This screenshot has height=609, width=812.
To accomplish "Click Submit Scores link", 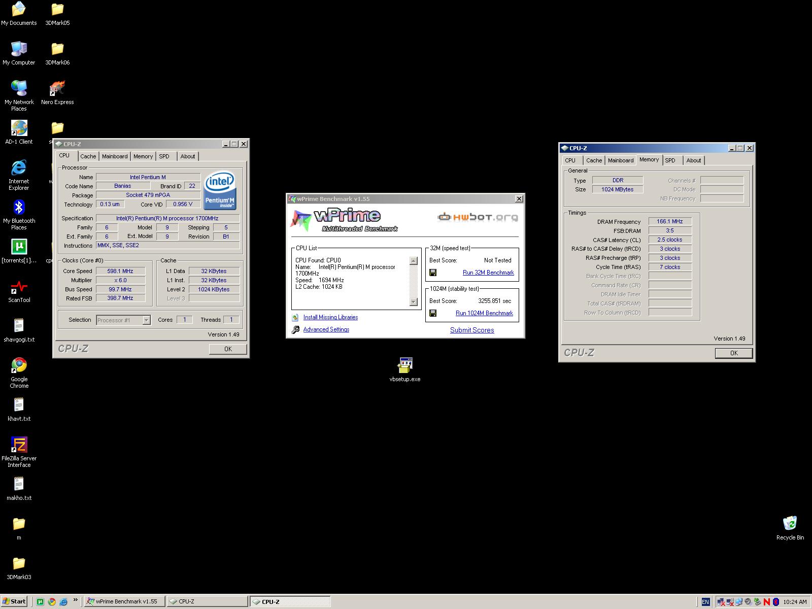I will click(x=472, y=330).
